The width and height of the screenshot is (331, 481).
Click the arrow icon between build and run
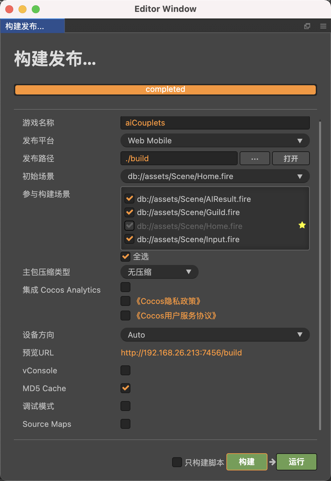[x=272, y=462]
